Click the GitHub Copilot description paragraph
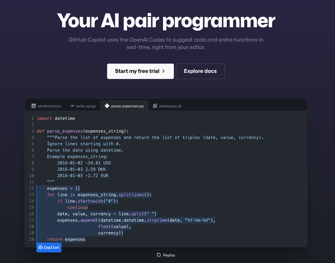This screenshot has width=335, height=263. point(166,44)
